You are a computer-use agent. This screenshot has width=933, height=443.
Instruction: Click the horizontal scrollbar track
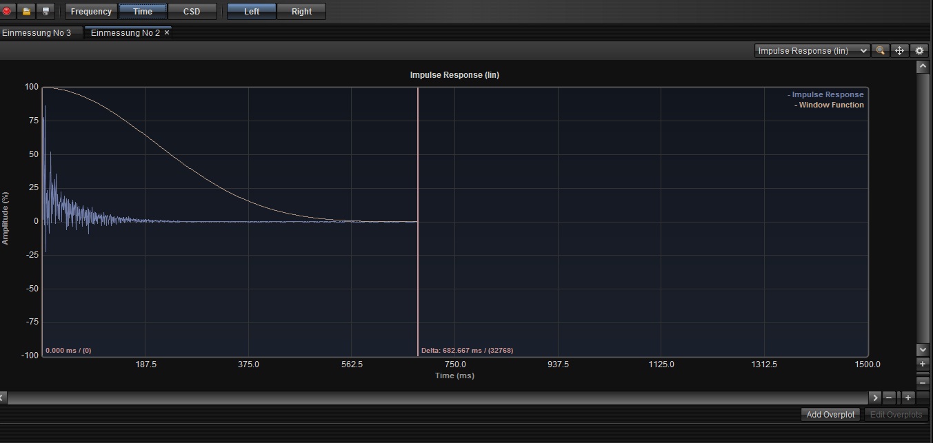coord(434,398)
